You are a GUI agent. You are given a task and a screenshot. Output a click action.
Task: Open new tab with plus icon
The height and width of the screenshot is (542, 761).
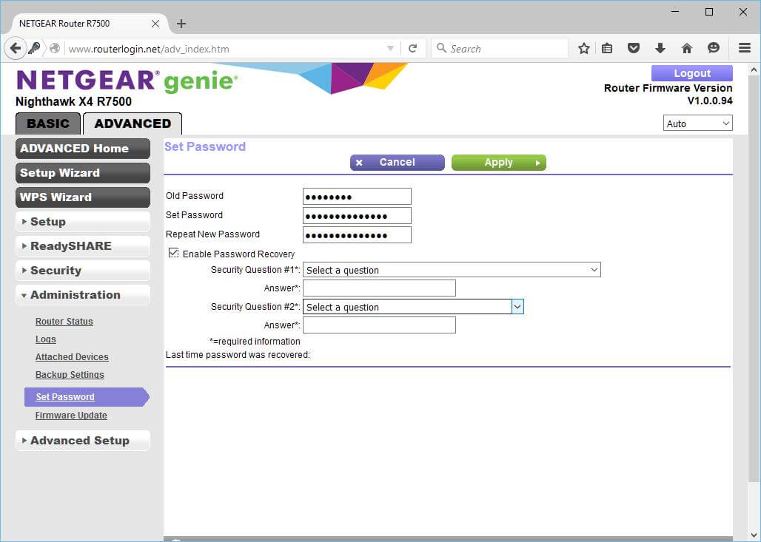click(181, 24)
